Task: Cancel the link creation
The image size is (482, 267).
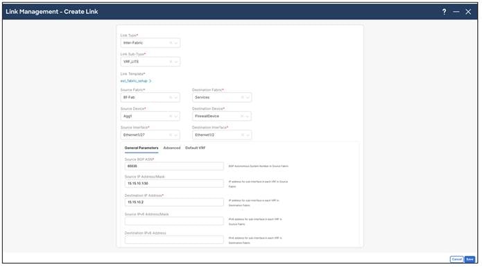Action: coord(457,259)
